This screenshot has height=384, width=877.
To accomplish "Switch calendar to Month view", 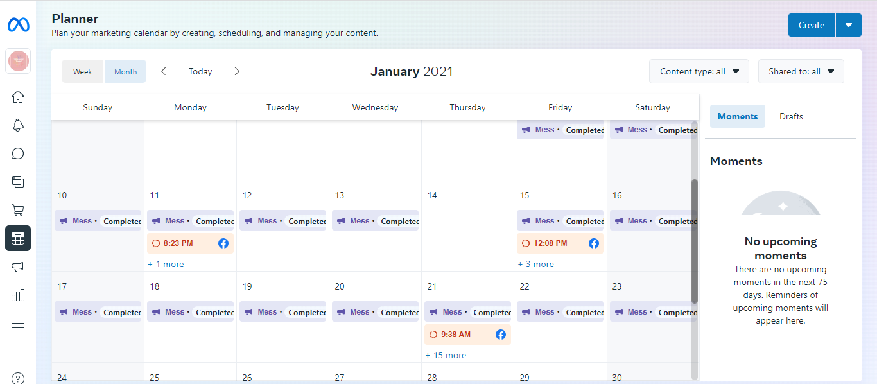I will pyautogui.click(x=125, y=71).
